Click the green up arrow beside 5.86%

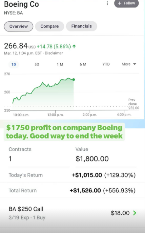point(74,47)
